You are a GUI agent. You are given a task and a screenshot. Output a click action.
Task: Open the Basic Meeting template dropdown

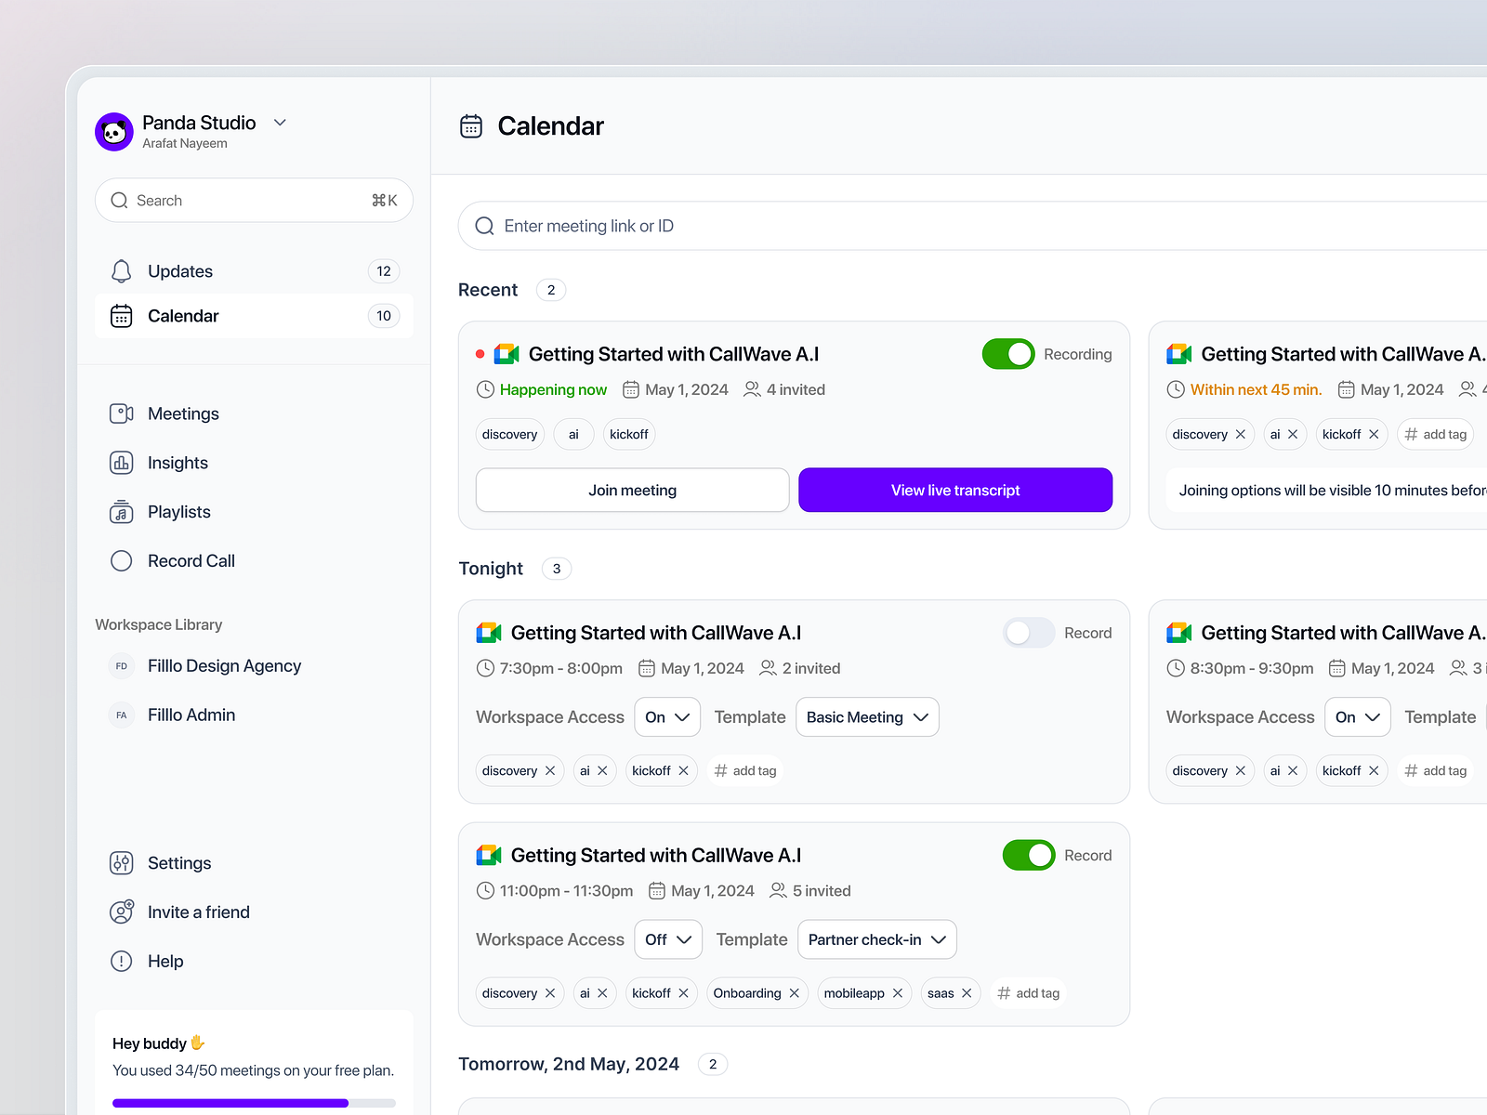tap(866, 716)
